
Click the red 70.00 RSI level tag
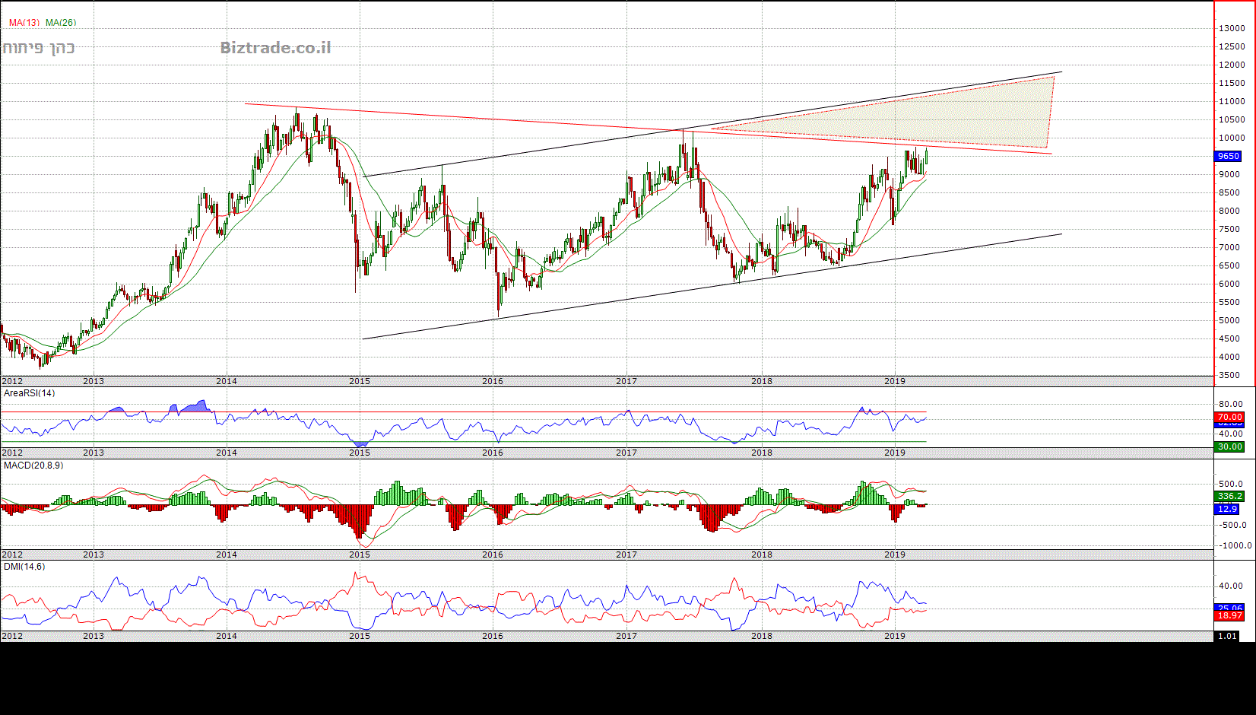[x=1229, y=417]
